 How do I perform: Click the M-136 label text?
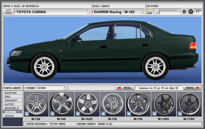point(138,119)
